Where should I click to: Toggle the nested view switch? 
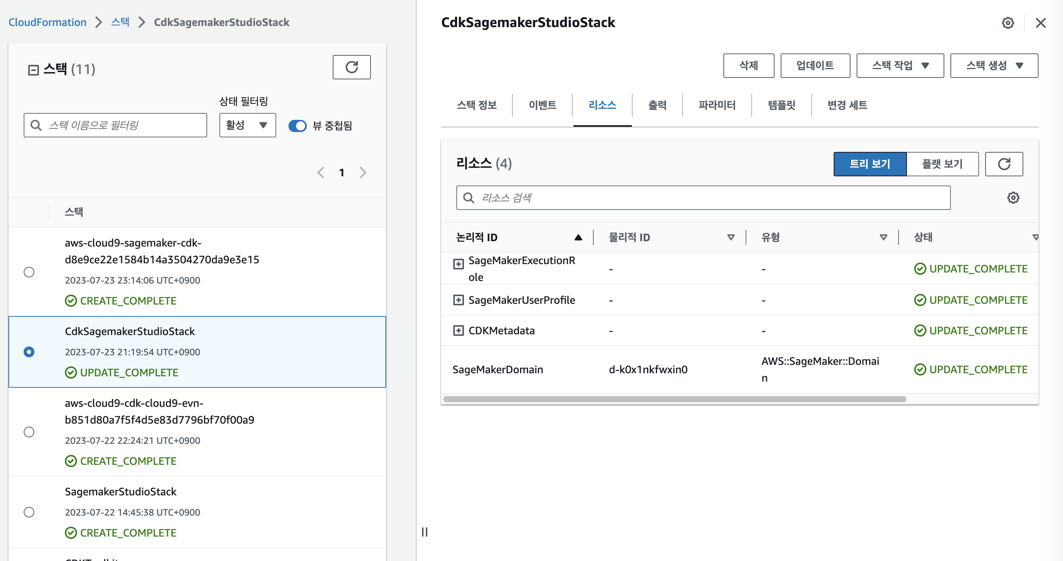297,126
